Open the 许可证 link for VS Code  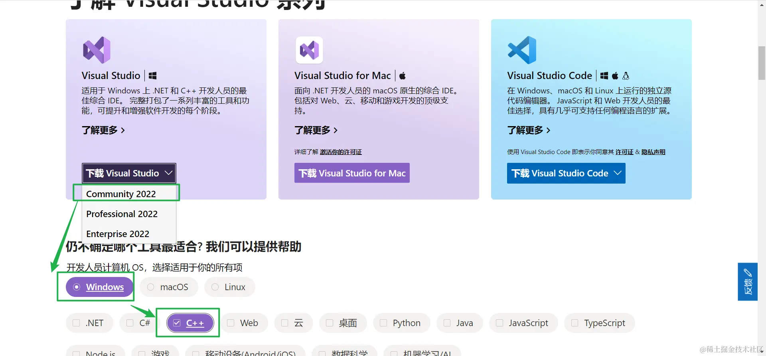pyautogui.click(x=624, y=152)
